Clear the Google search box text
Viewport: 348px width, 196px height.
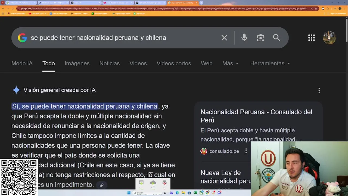pyautogui.click(x=224, y=38)
